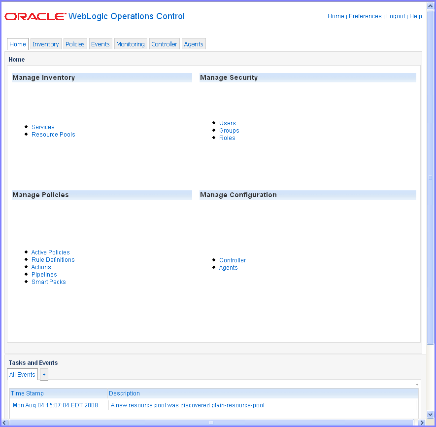Screen dimensions: 436x427
Task: Click the small plus icon above the events table
Action: 417,385
